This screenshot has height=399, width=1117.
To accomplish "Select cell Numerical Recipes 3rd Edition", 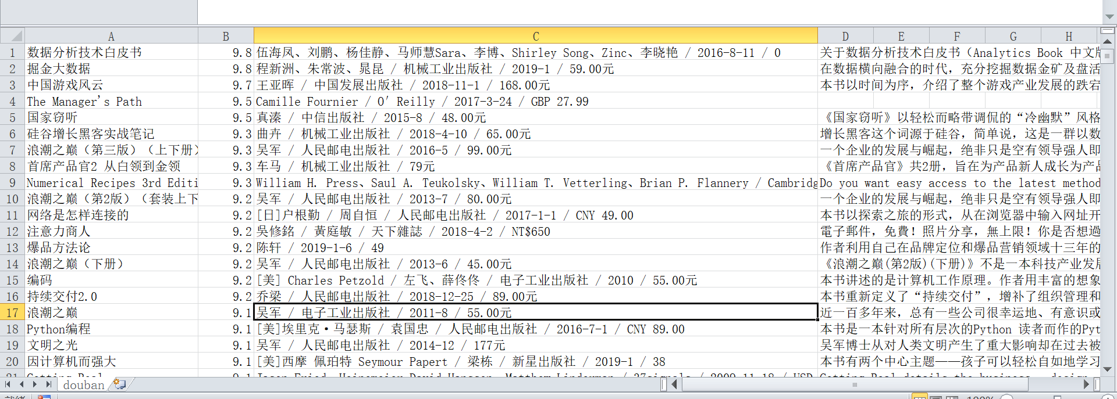I will point(111,182).
